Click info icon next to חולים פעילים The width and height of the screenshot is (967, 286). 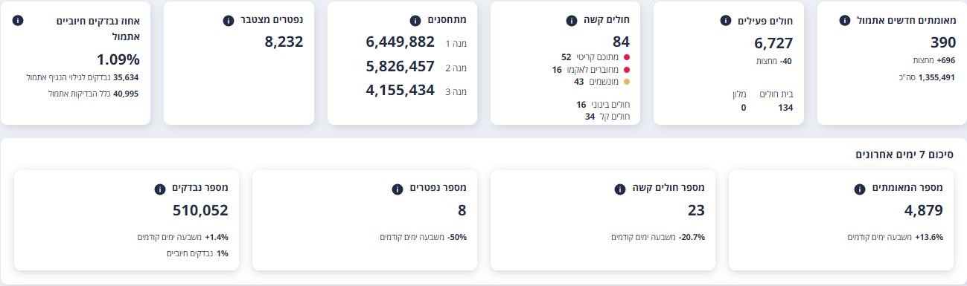[x=725, y=21]
